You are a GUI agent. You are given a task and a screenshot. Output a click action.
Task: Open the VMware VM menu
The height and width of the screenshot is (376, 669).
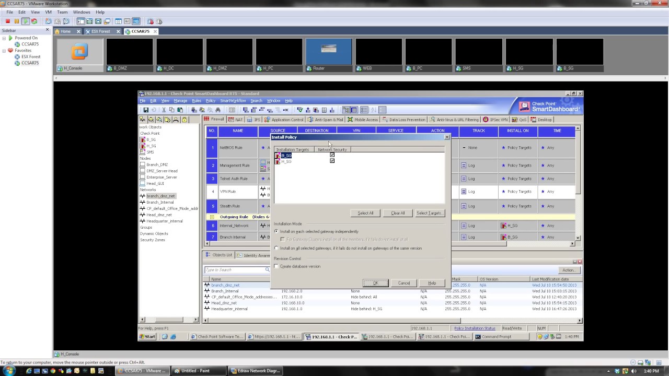tap(48, 12)
